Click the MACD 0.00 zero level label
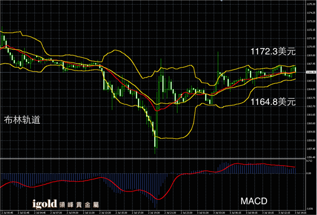The height and width of the screenshot is (215, 317). (309, 173)
